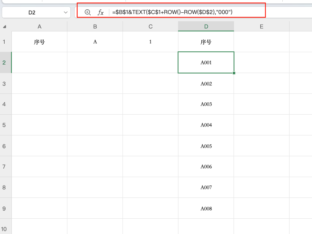Click cell D3 containing A002
This screenshot has width=312, height=234.
point(206,84)
